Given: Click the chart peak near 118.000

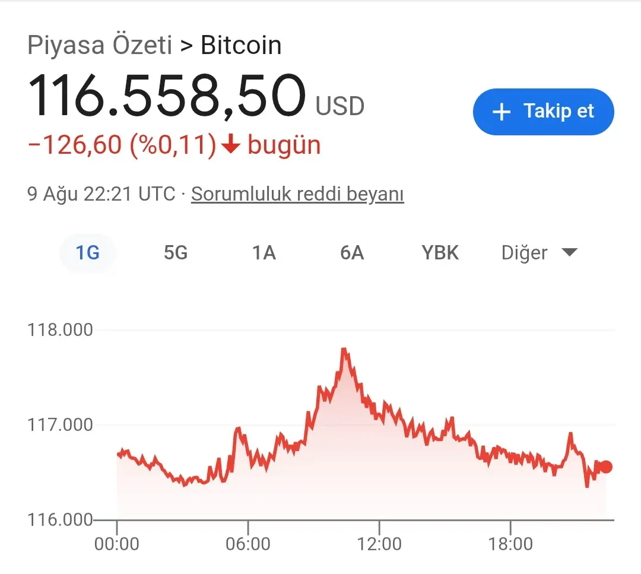Looking at the screenshot, I should 344,350.
